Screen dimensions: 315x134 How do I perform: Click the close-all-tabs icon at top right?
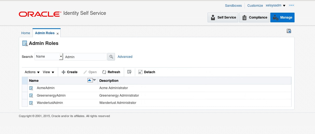(289, 31)
